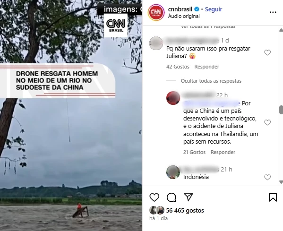Image resolution: width=283 pixels, height=231 pixels.
Task: View who liked via 56 465 gostos
Action: (185, 210)
